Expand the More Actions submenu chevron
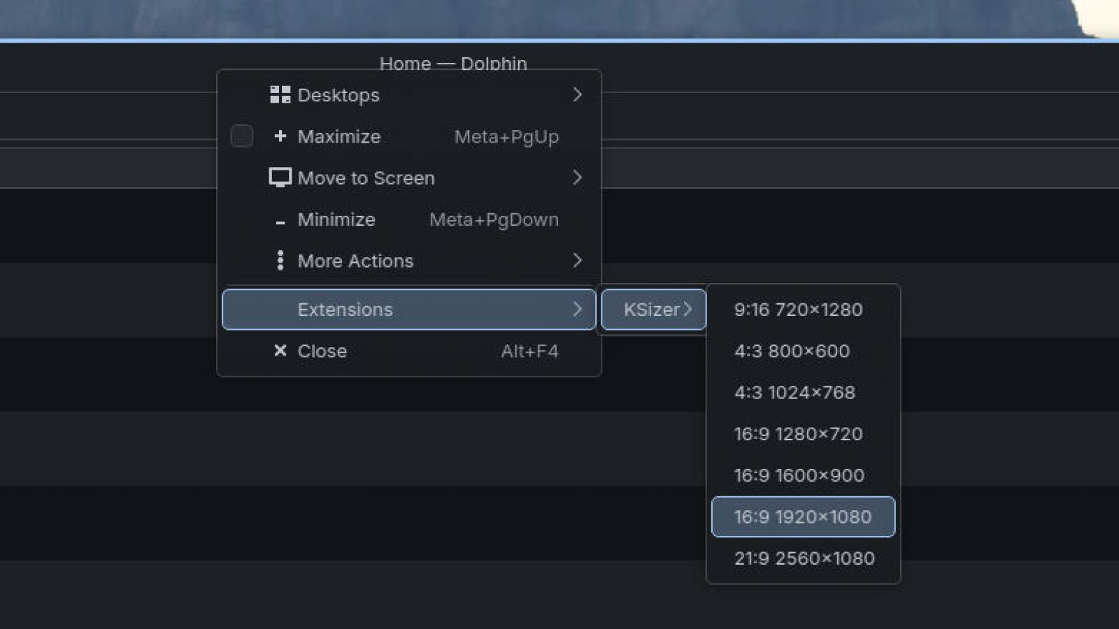 [577, 261]
